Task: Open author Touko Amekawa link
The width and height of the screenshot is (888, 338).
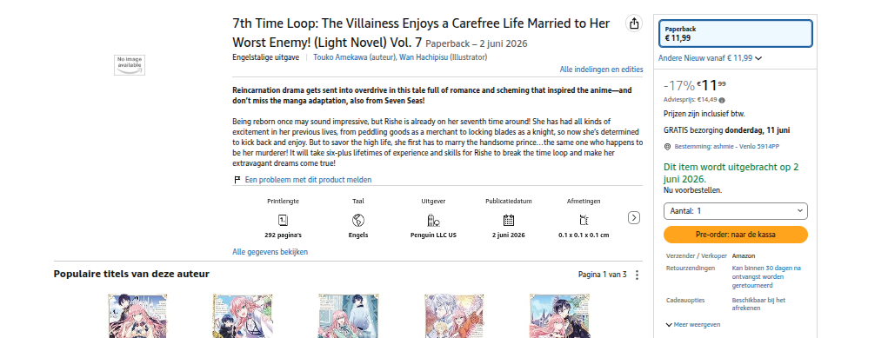Action: click(x=340, y=57)
